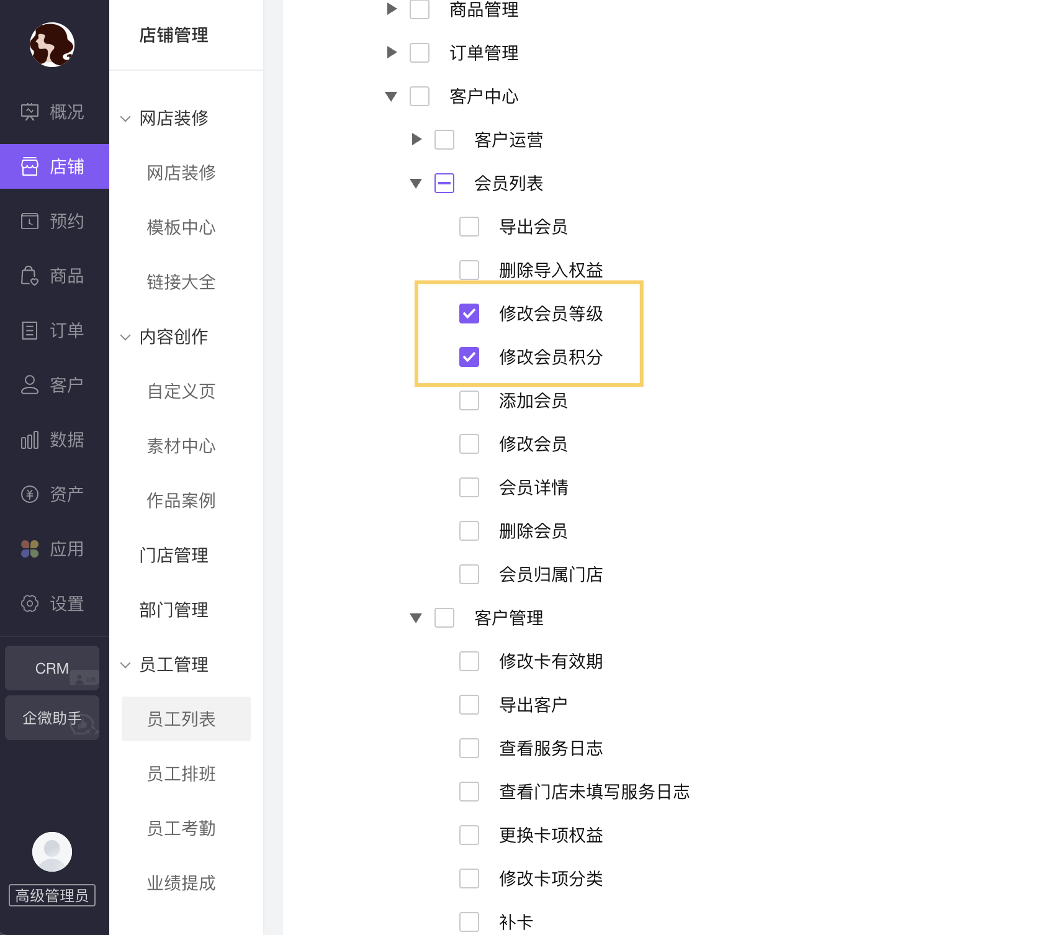Screen dimensions: 1039x935
Task: Open the 员工列表 submenu item
Action: (x=181, y=719)
